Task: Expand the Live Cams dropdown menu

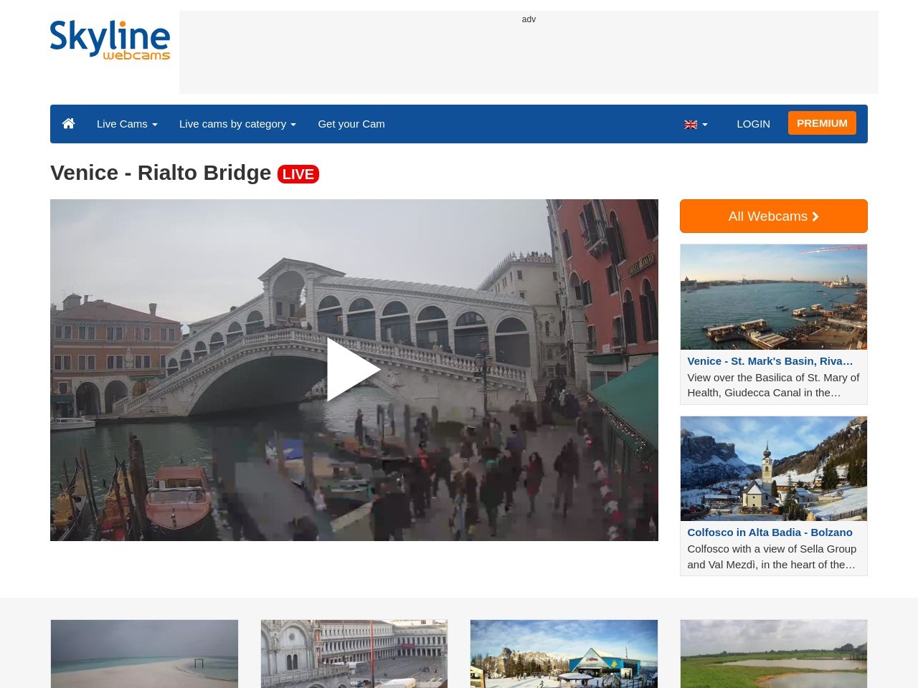Action: 127,124
